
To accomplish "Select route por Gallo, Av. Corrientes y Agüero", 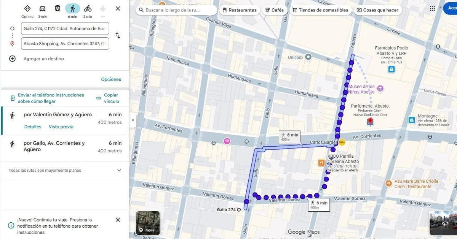I will pos(54,146).
